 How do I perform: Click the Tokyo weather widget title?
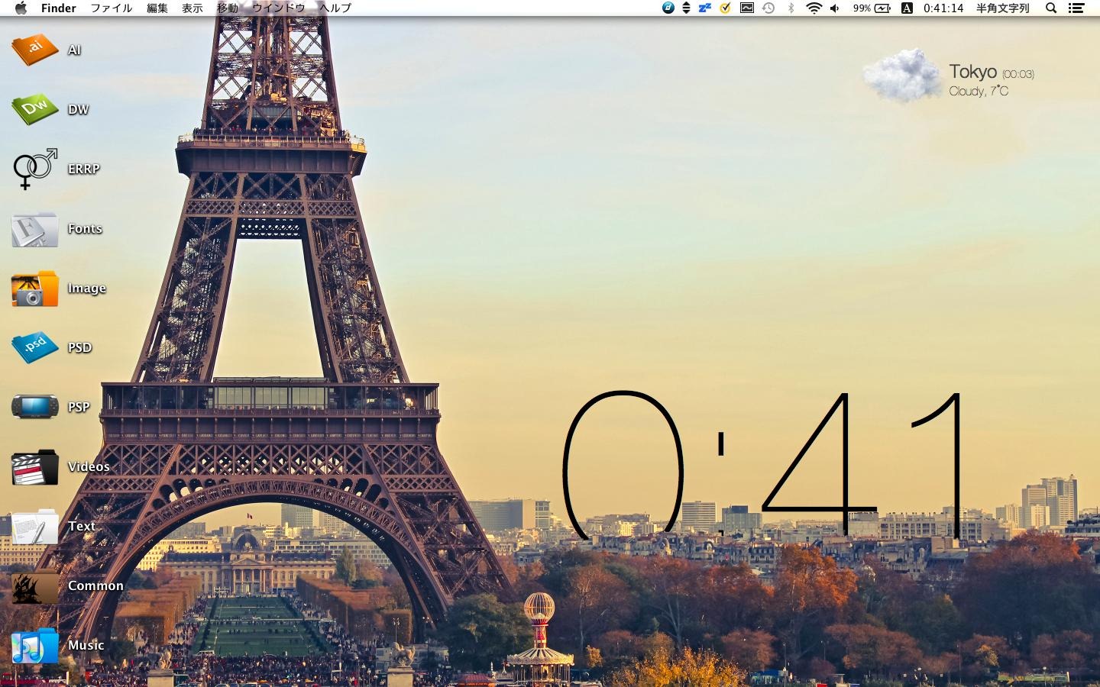pos(972,72)
